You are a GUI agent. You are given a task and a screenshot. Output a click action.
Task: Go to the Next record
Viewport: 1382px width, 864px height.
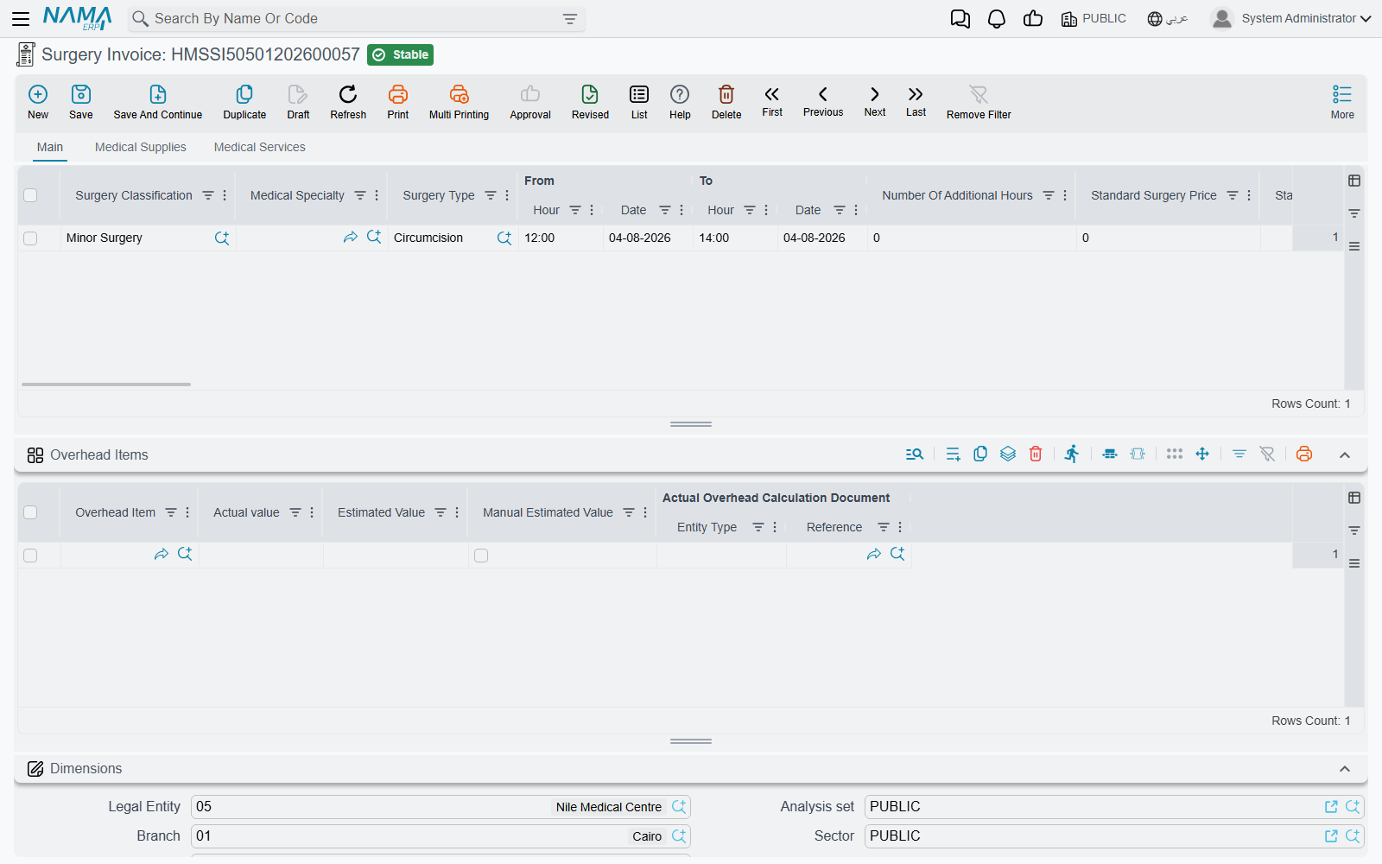(x=875, y=101)
